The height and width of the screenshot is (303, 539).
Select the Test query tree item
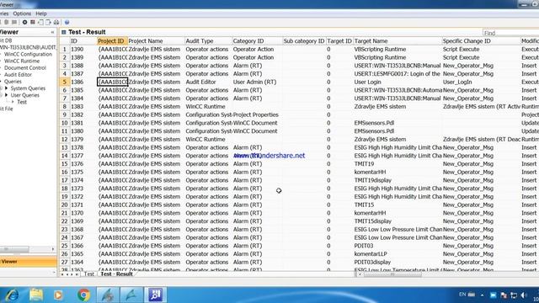[22, 102]
